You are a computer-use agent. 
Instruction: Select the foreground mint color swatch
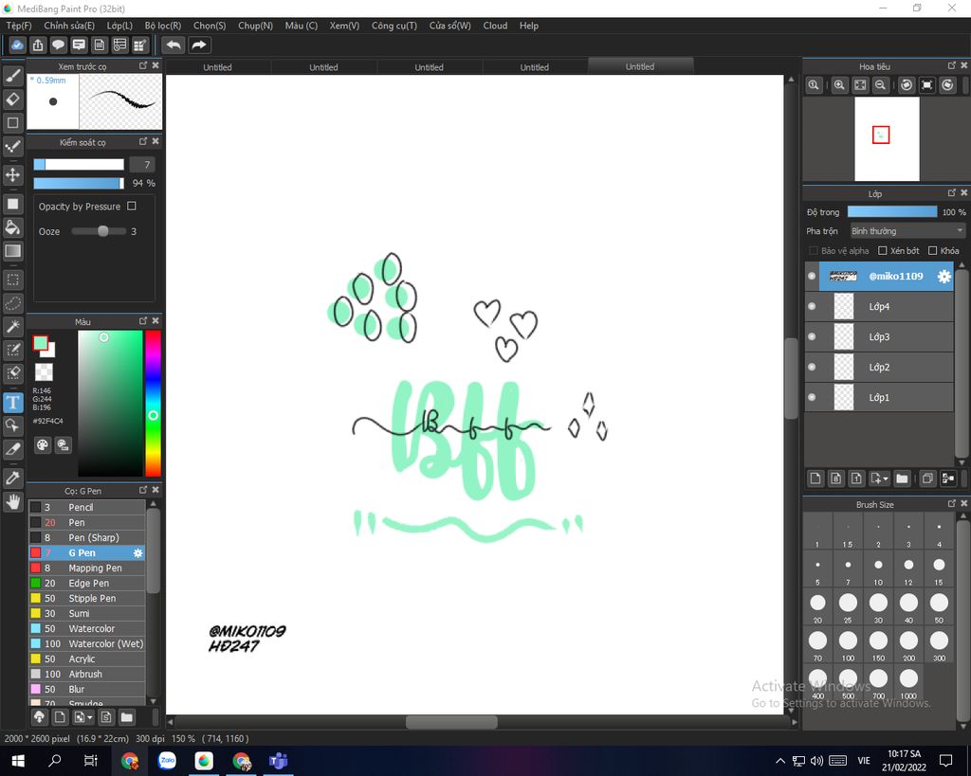coord(40,343)
